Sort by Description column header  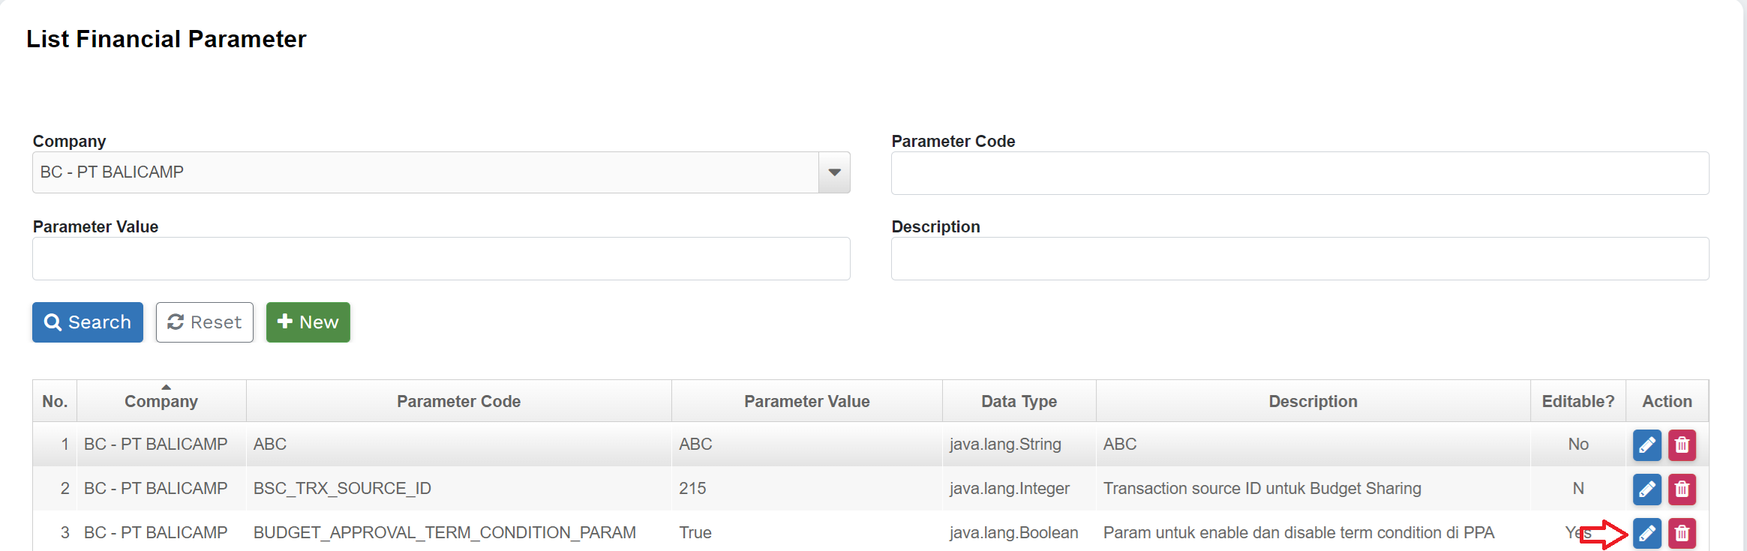click(1313, 401)
